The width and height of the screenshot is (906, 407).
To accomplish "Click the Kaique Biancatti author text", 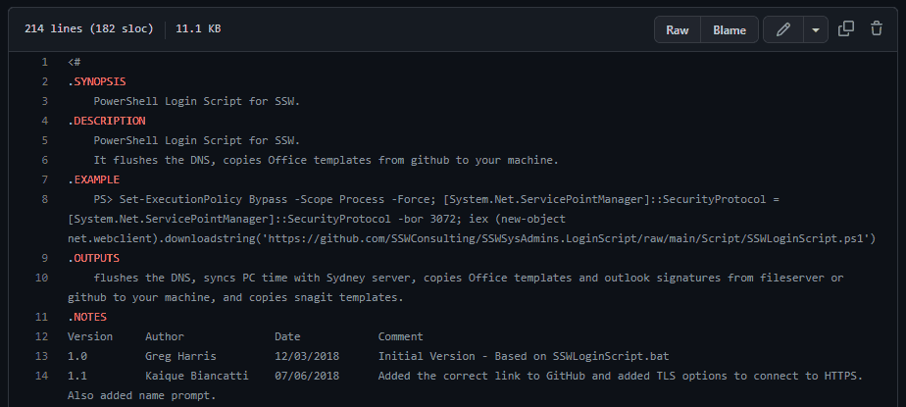I will pyautogui.click(x=196, y=376).
